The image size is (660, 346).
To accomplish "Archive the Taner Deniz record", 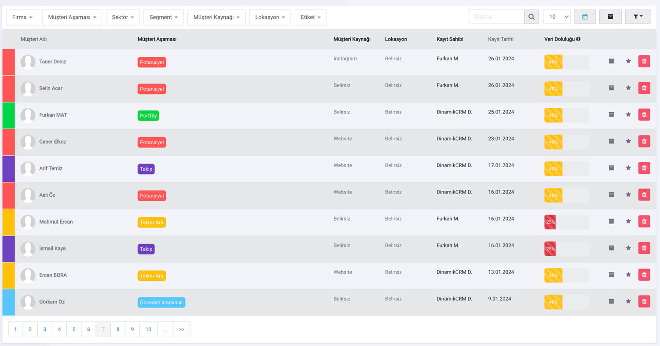I will (611, 61).
